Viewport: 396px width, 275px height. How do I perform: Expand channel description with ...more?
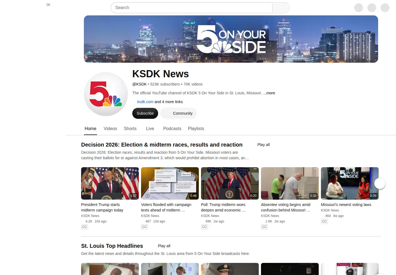click(x=269, y=93)
